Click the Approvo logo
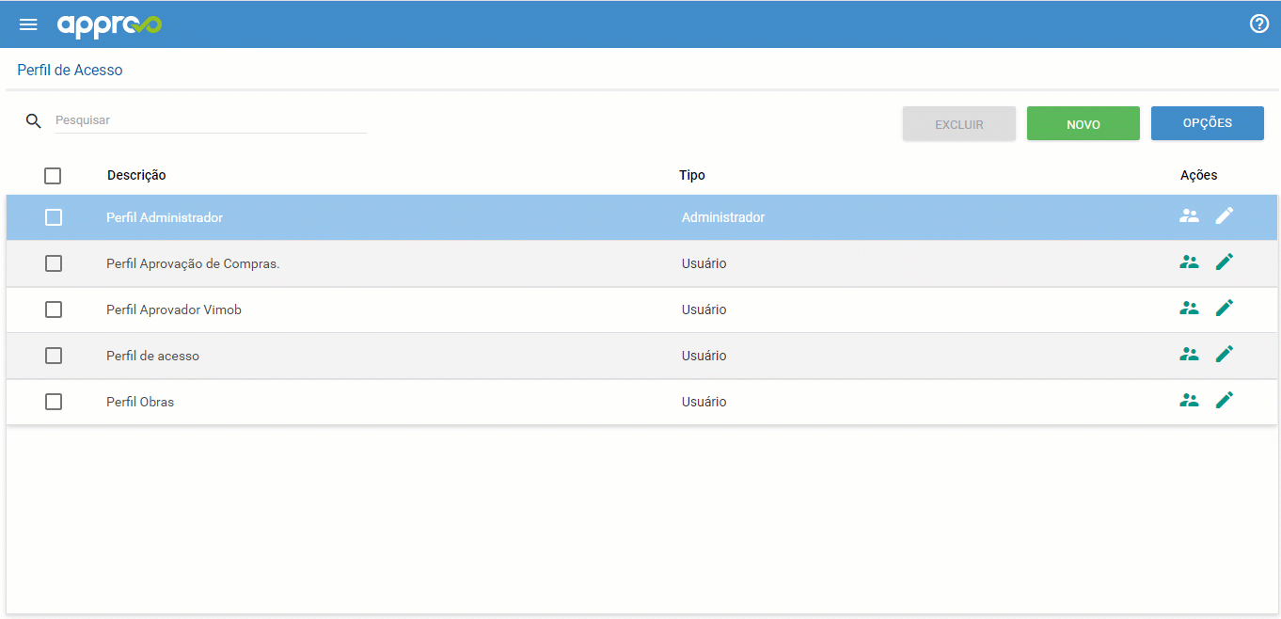The height and width of the screenshot is (619, 1281). [x=109, y=25]
